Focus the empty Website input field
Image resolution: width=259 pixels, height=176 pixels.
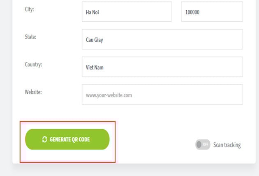click(x=162, y=95)
